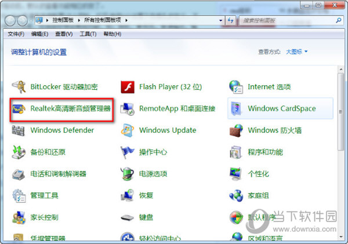Screen dimensions: 348x244
Task: Open the 个性化 monitor icon
Action: (x=235, y=174)
